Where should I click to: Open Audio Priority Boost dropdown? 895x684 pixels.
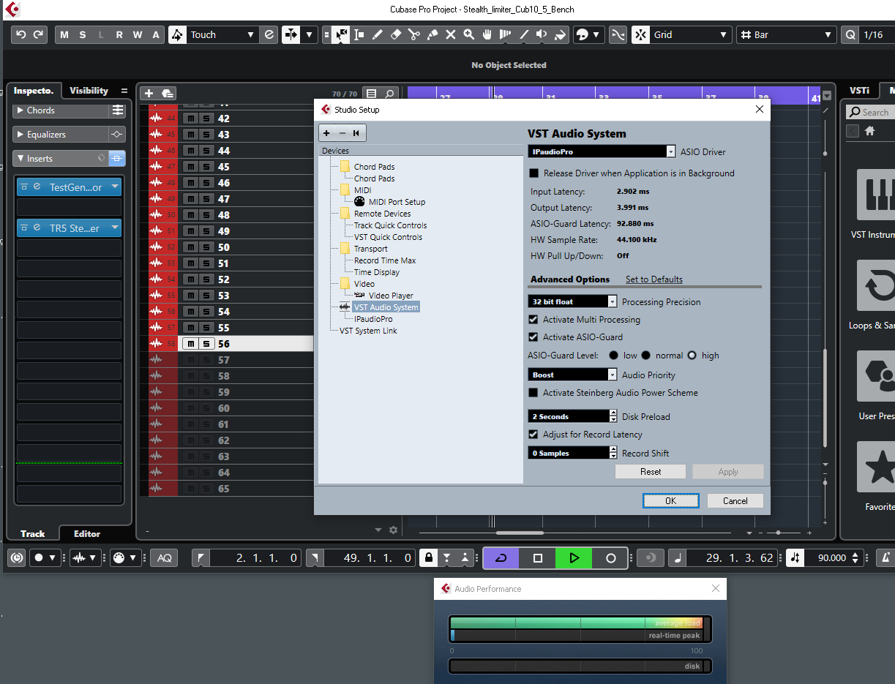[x=573, y=375]
